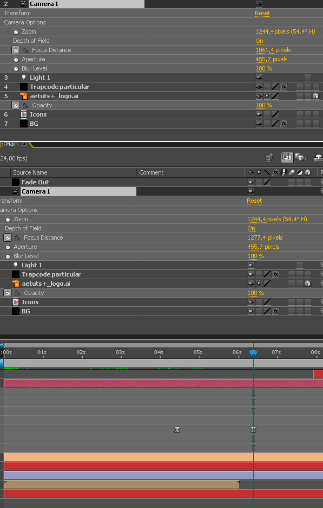
Task: Toggle fx switch on layer 4 Trapcode particular
Action: pyautogui.click(x=284, y=87)
